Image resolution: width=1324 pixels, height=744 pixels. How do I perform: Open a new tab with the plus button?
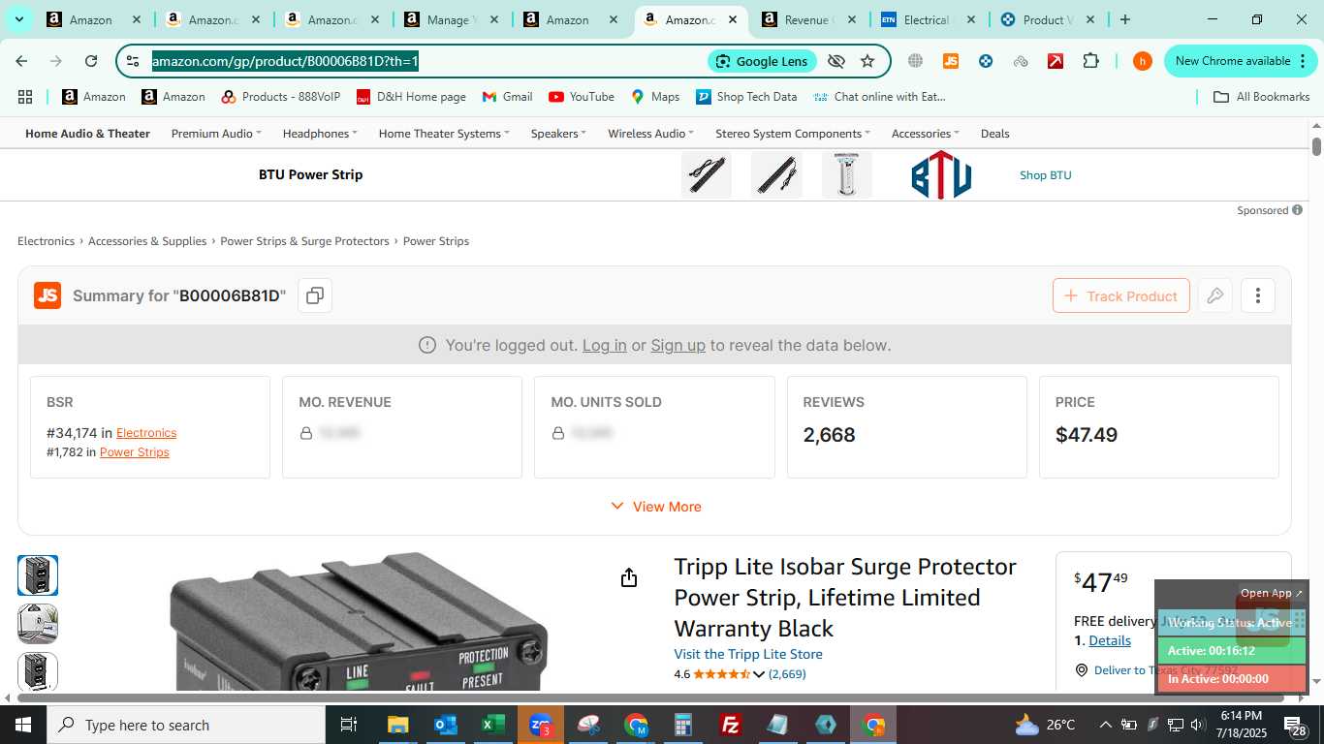pos(1124,19)
